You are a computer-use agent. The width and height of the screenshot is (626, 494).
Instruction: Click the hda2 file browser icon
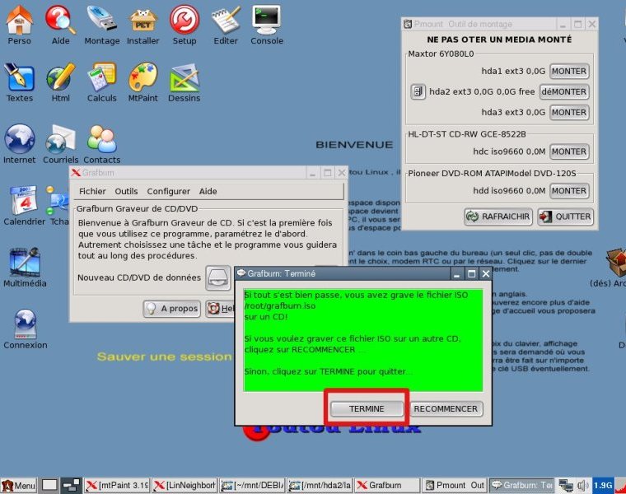pos(418,91)
